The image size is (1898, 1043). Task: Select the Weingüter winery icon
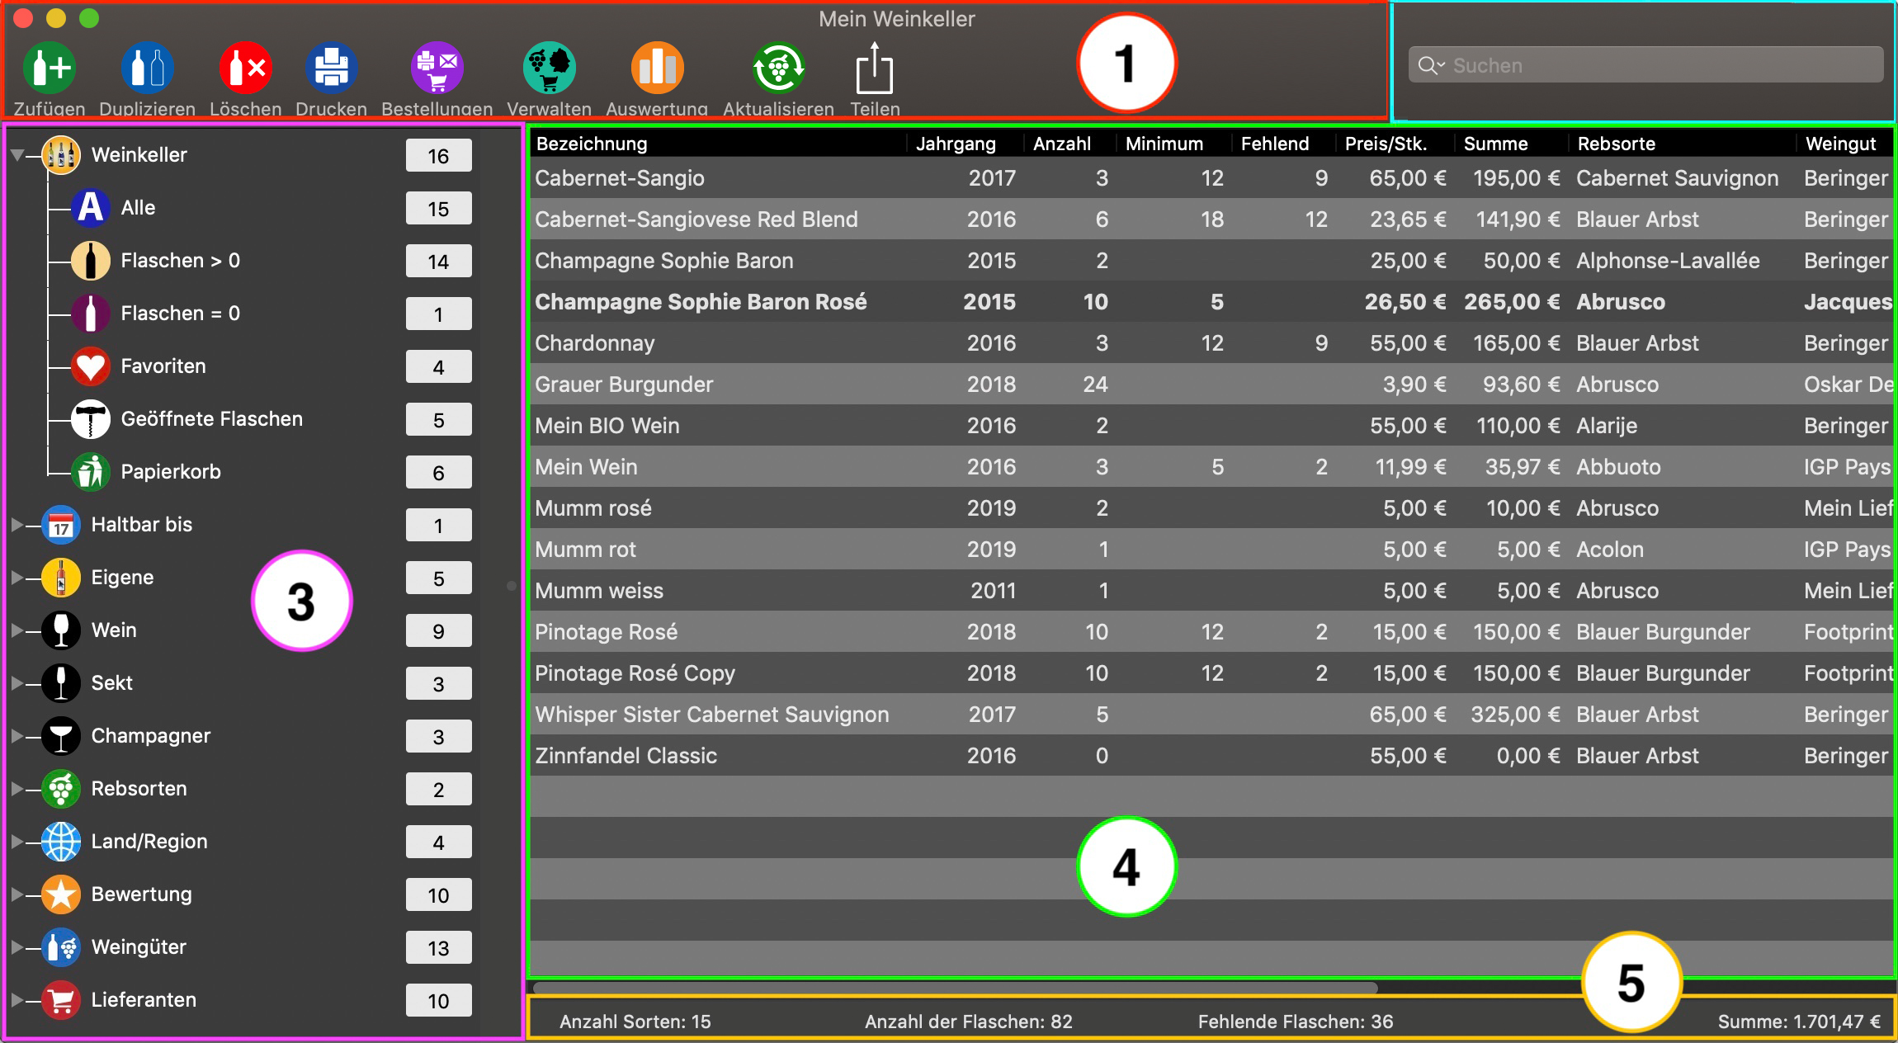coord(61,947)
